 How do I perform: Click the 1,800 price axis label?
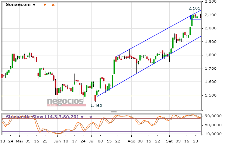tap(211, 55)
